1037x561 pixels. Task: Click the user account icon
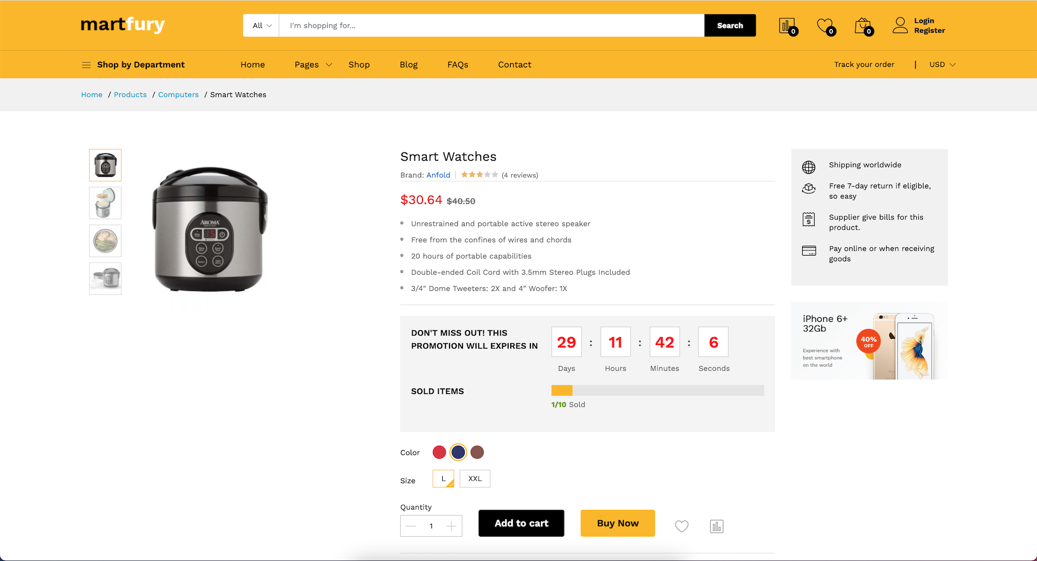(x=900, y=25)
